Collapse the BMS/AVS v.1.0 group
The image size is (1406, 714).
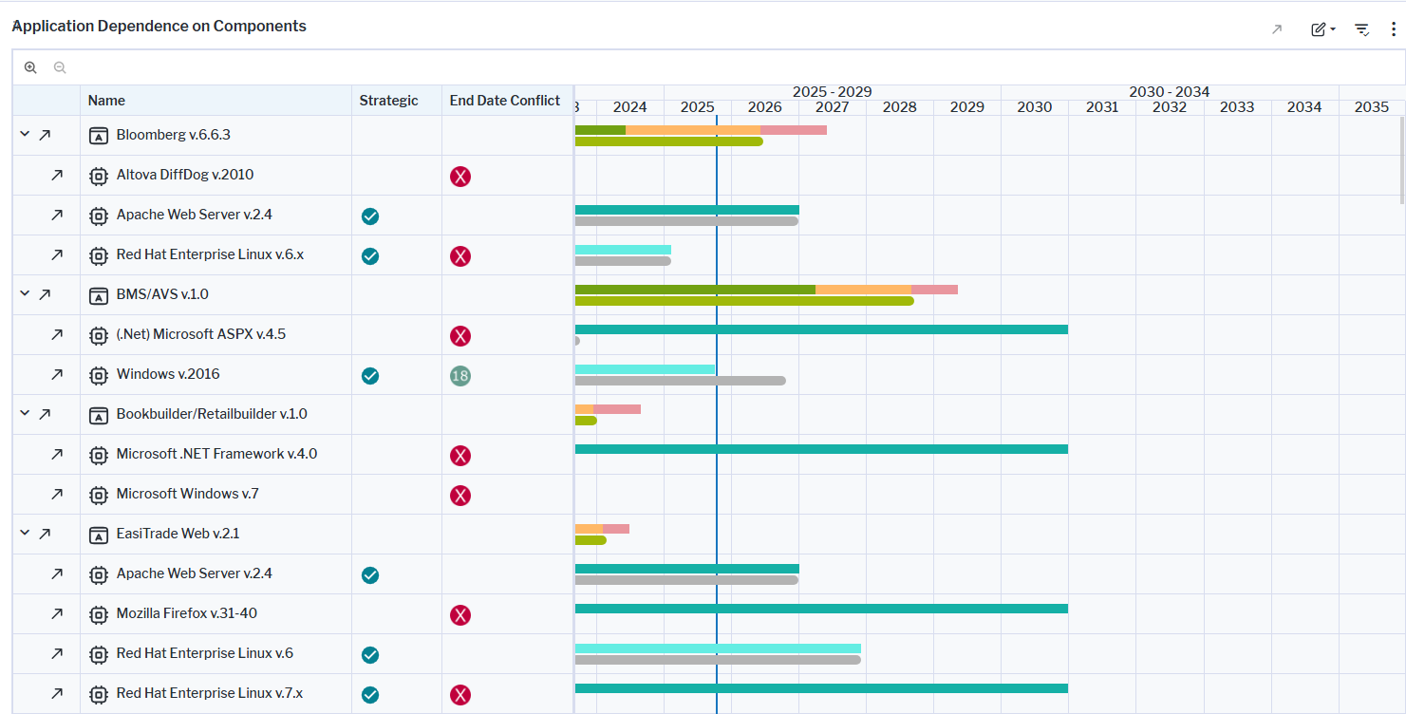25,294
